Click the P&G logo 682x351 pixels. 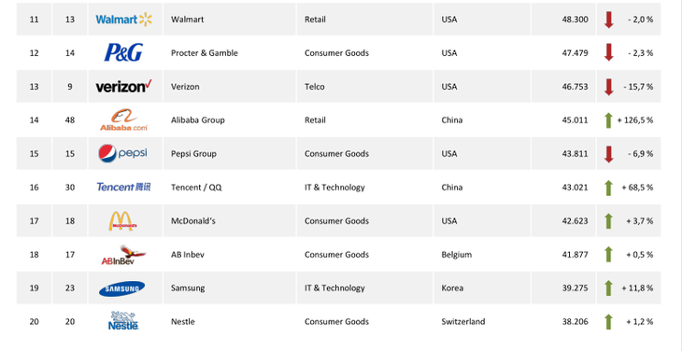tap(123, 53)
